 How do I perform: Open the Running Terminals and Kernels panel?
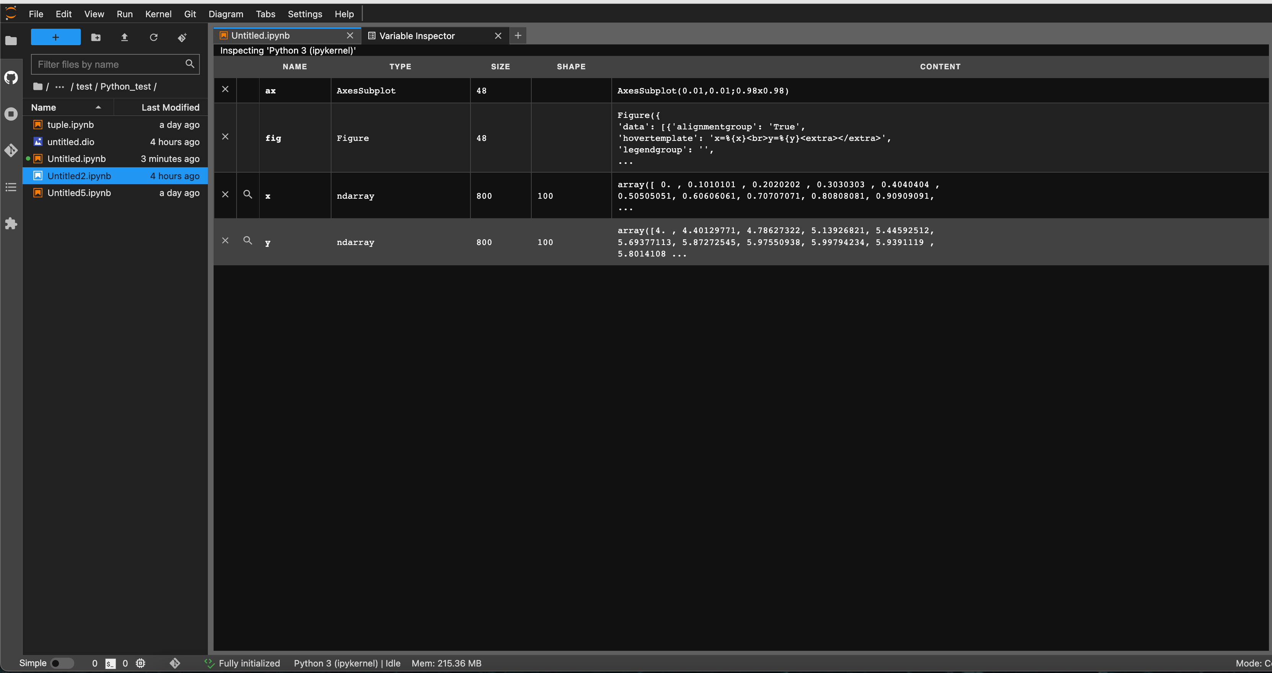click(11, 114)
